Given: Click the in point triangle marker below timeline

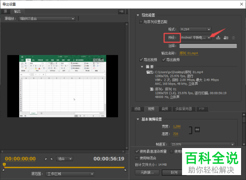Looking at the screenshot, I should [3, 170].
